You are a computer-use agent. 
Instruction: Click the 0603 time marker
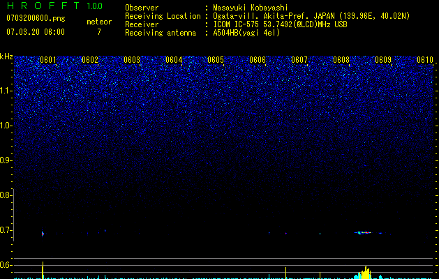[132, 60]
